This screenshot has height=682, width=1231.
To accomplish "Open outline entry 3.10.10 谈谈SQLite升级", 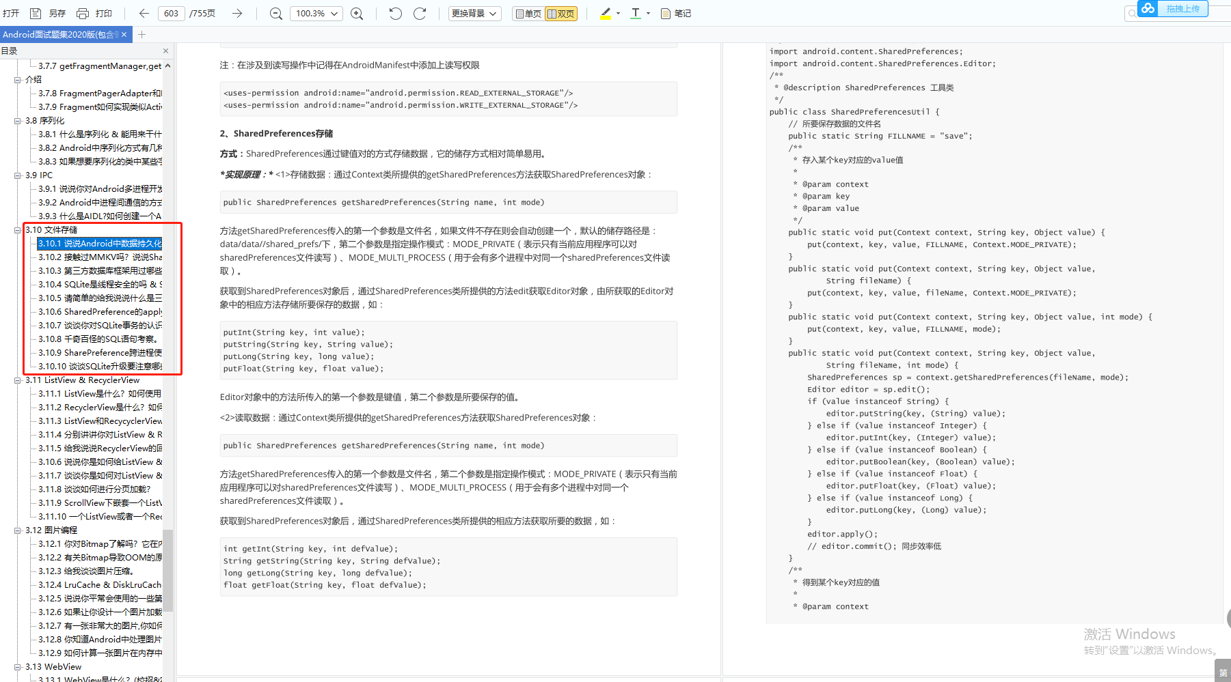I will click(100, 367).
